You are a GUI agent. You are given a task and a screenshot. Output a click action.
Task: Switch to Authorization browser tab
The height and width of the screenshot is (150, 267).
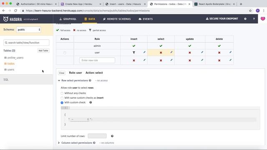37,4
